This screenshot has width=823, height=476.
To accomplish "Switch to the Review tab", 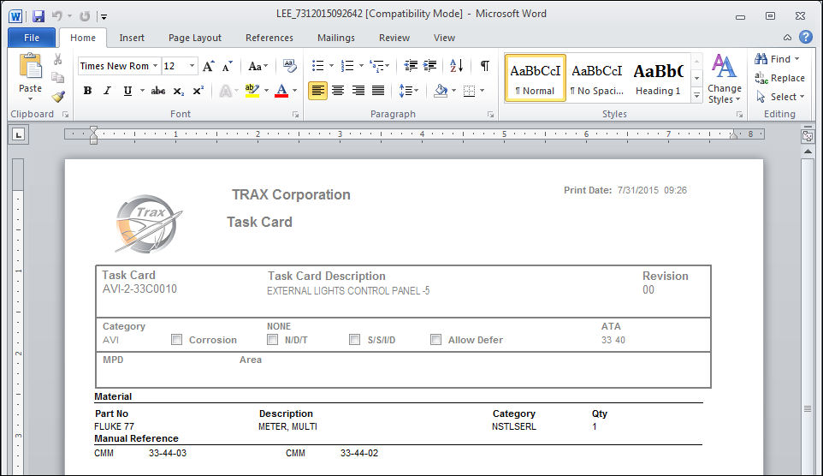I will point(394,38).
